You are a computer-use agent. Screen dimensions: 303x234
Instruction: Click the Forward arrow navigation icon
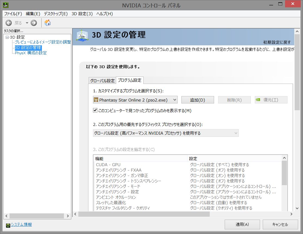tap(34, 23)
